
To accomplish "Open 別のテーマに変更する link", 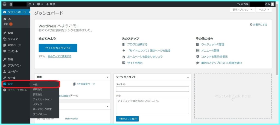I will pos(60,56).
